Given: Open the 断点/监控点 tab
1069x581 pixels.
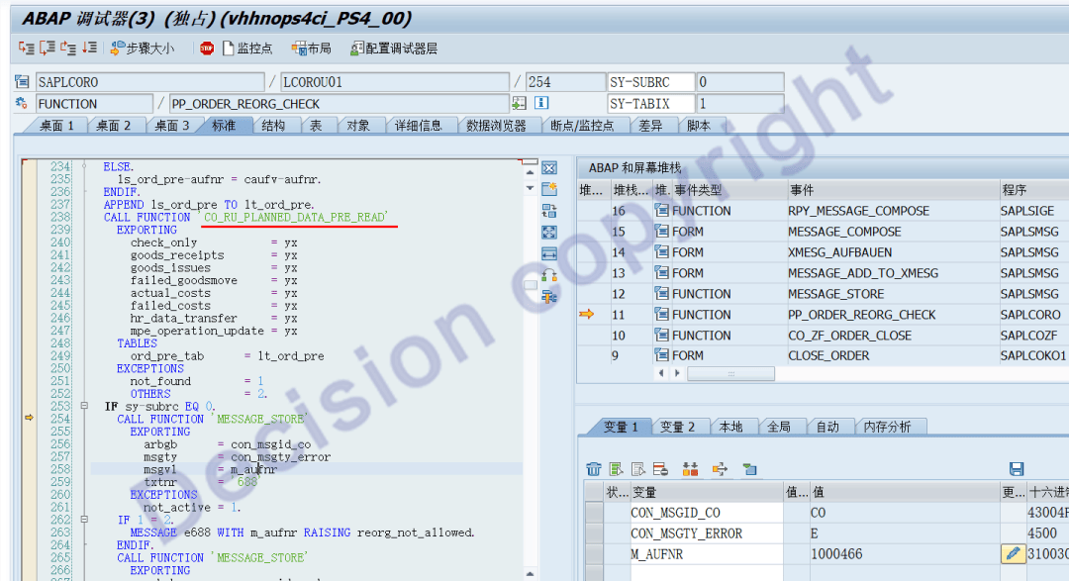Looking at the screenshot, I should click(x=582, y=126).
